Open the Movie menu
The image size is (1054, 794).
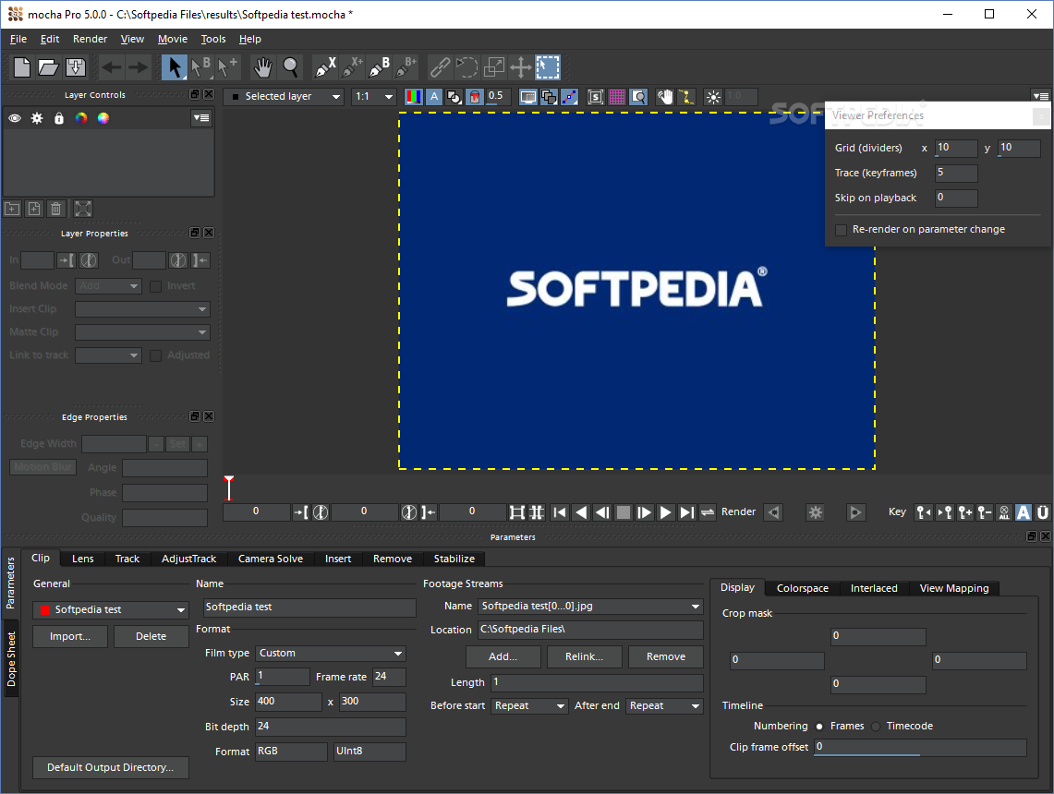(173, 39)
